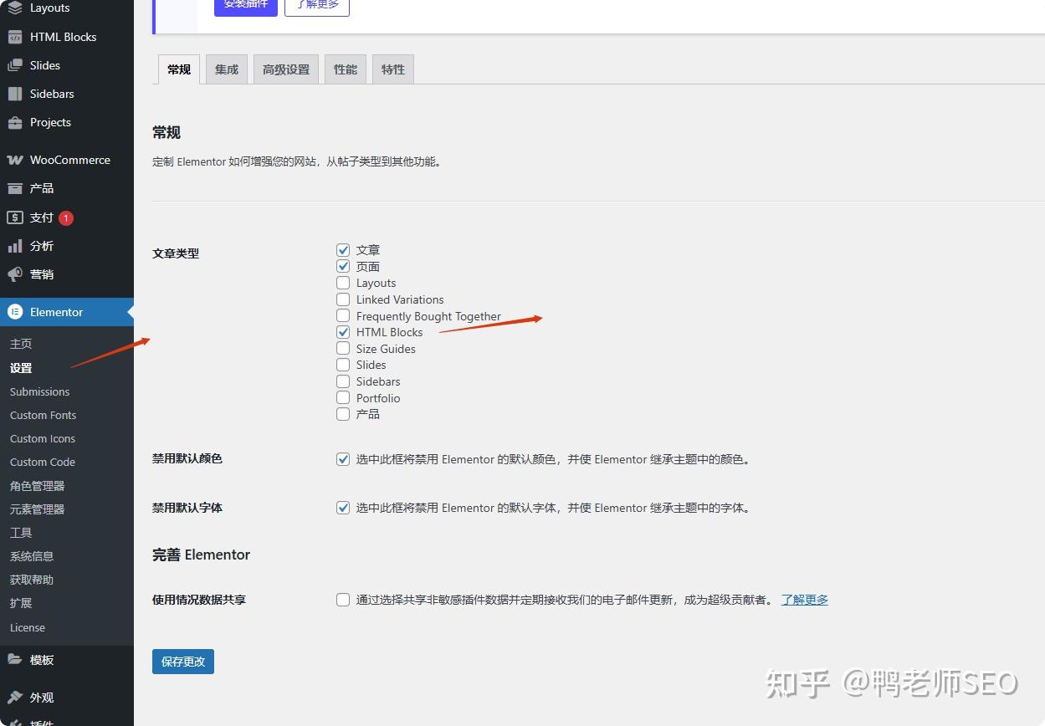Click the Slides sidebar icon
Screen dimensions: 1045x726
pos(15,65)
